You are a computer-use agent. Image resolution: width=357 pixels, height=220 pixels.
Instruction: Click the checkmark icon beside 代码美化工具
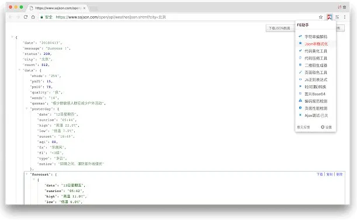(300, 51)
